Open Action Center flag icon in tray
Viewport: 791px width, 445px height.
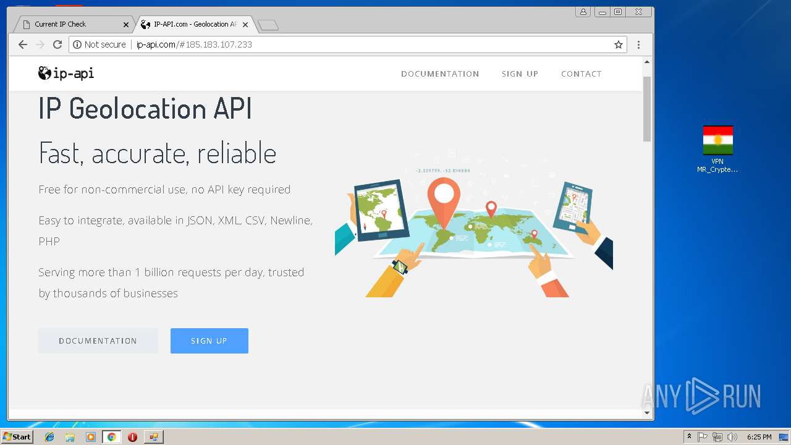pos(703,437)
